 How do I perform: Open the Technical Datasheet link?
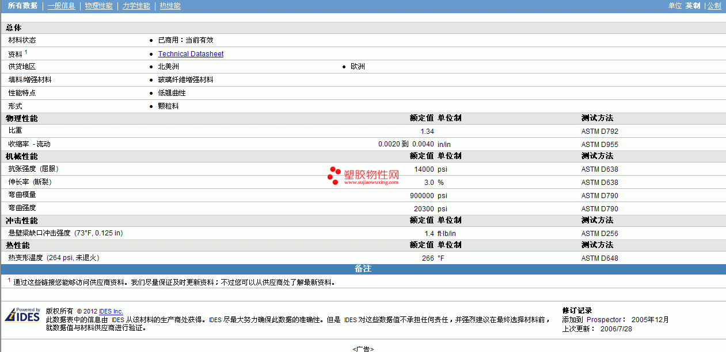191,54
